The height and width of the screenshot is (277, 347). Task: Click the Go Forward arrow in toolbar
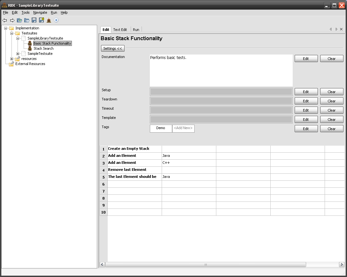12,20
